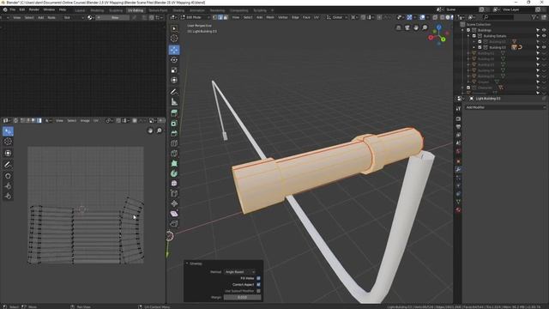The height and width of the screenshot is (309, 549).
Task: Select the Annotate tool in 3D viewport
Action: coord(174,92)
